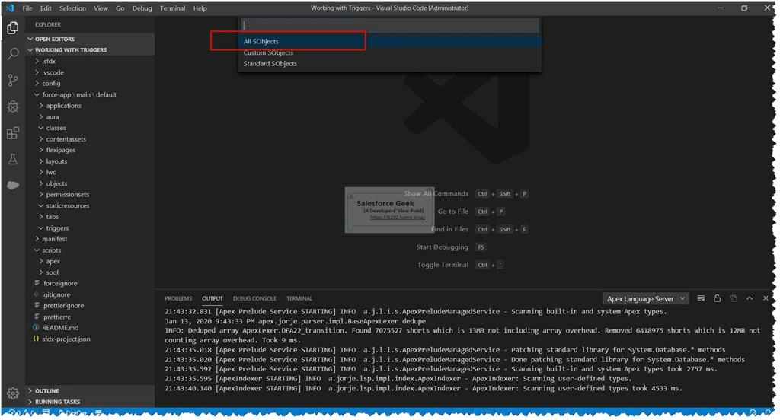Screen dimensions: 780x420
Task: Select All SObjects in quick pick
Action: click(x=389, y=41)
